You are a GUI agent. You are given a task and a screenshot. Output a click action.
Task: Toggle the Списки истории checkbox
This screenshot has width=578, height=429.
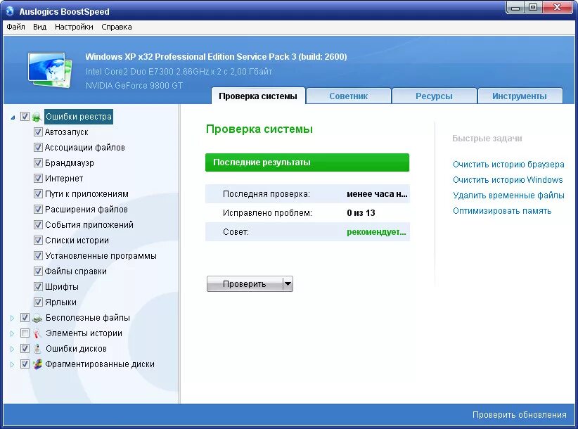38,241
